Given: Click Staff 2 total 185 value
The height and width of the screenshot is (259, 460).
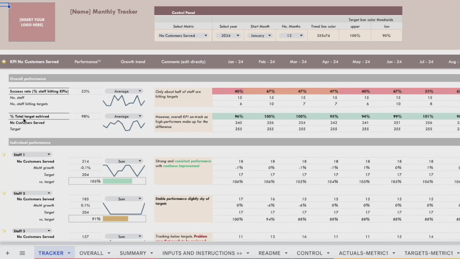Looking at the screenshot, I should [x=85, y=199].
